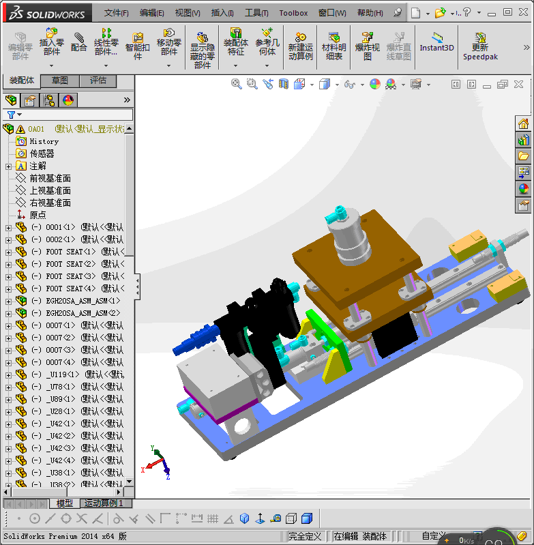The width and height of the screenshot is (534, 545).
Task: Select 前视基准面 (Front Plane) in the tree
Action: point(50,178)
